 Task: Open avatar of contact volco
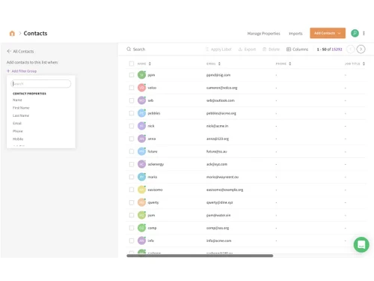pyautogui.click(x=141, y=88)
